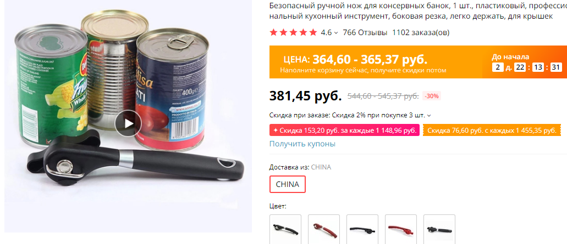Choose the third black slim opener thumbnail
The width and height of the screenshot is (567, 244).
coord(362,229)
